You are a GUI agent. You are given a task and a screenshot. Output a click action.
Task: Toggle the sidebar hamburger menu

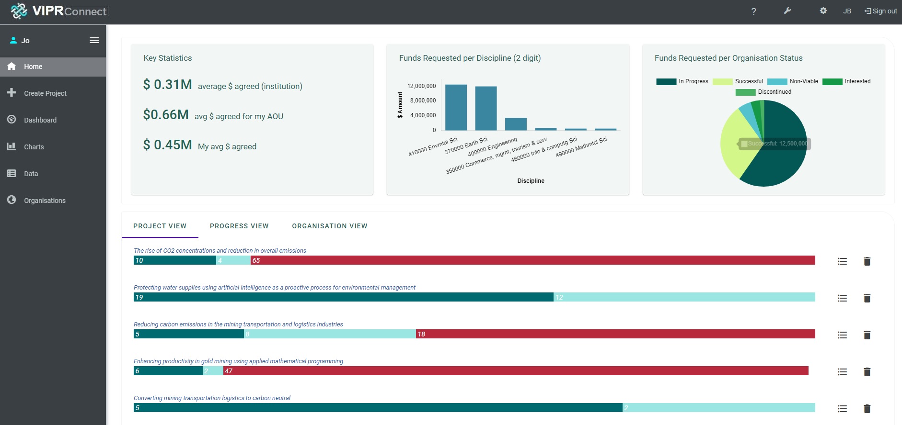coord(94,41)
